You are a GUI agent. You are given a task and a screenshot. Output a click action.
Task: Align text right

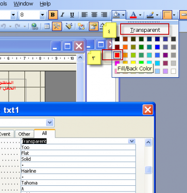point(104,15)
